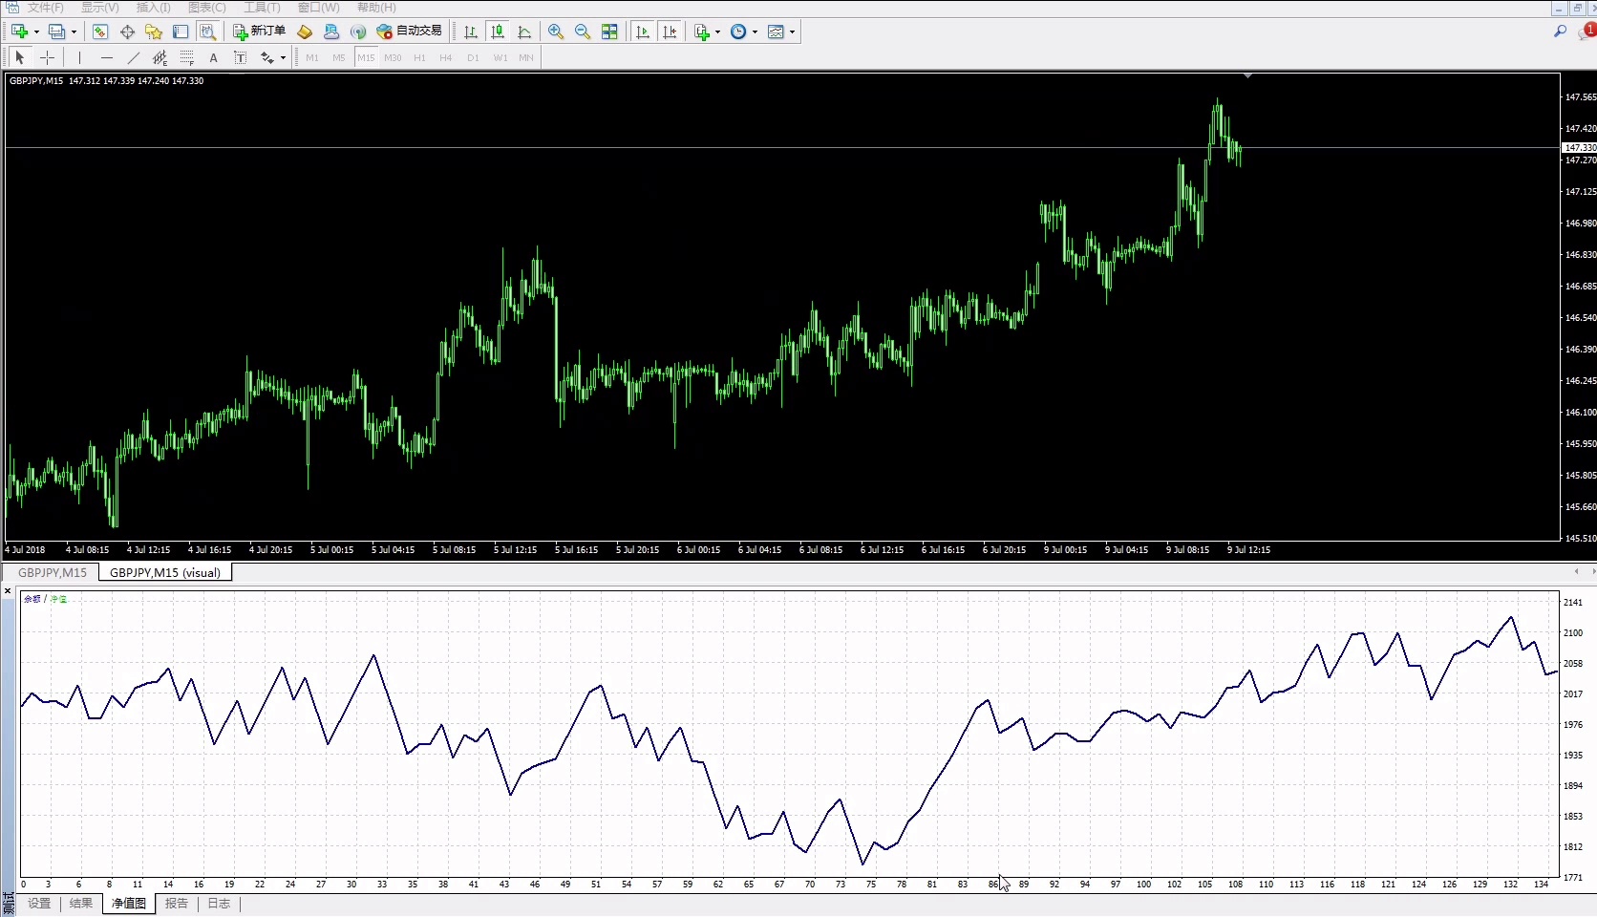Select the horizontal line drawing tool
This screenshot has height=917, width=1597.
(x=106, y=57)
